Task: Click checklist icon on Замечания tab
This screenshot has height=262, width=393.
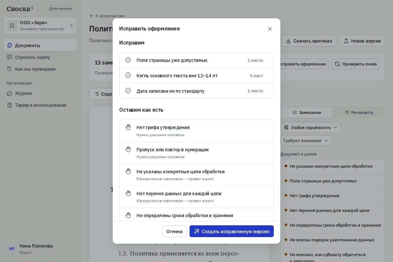Action: coord(295,112)
